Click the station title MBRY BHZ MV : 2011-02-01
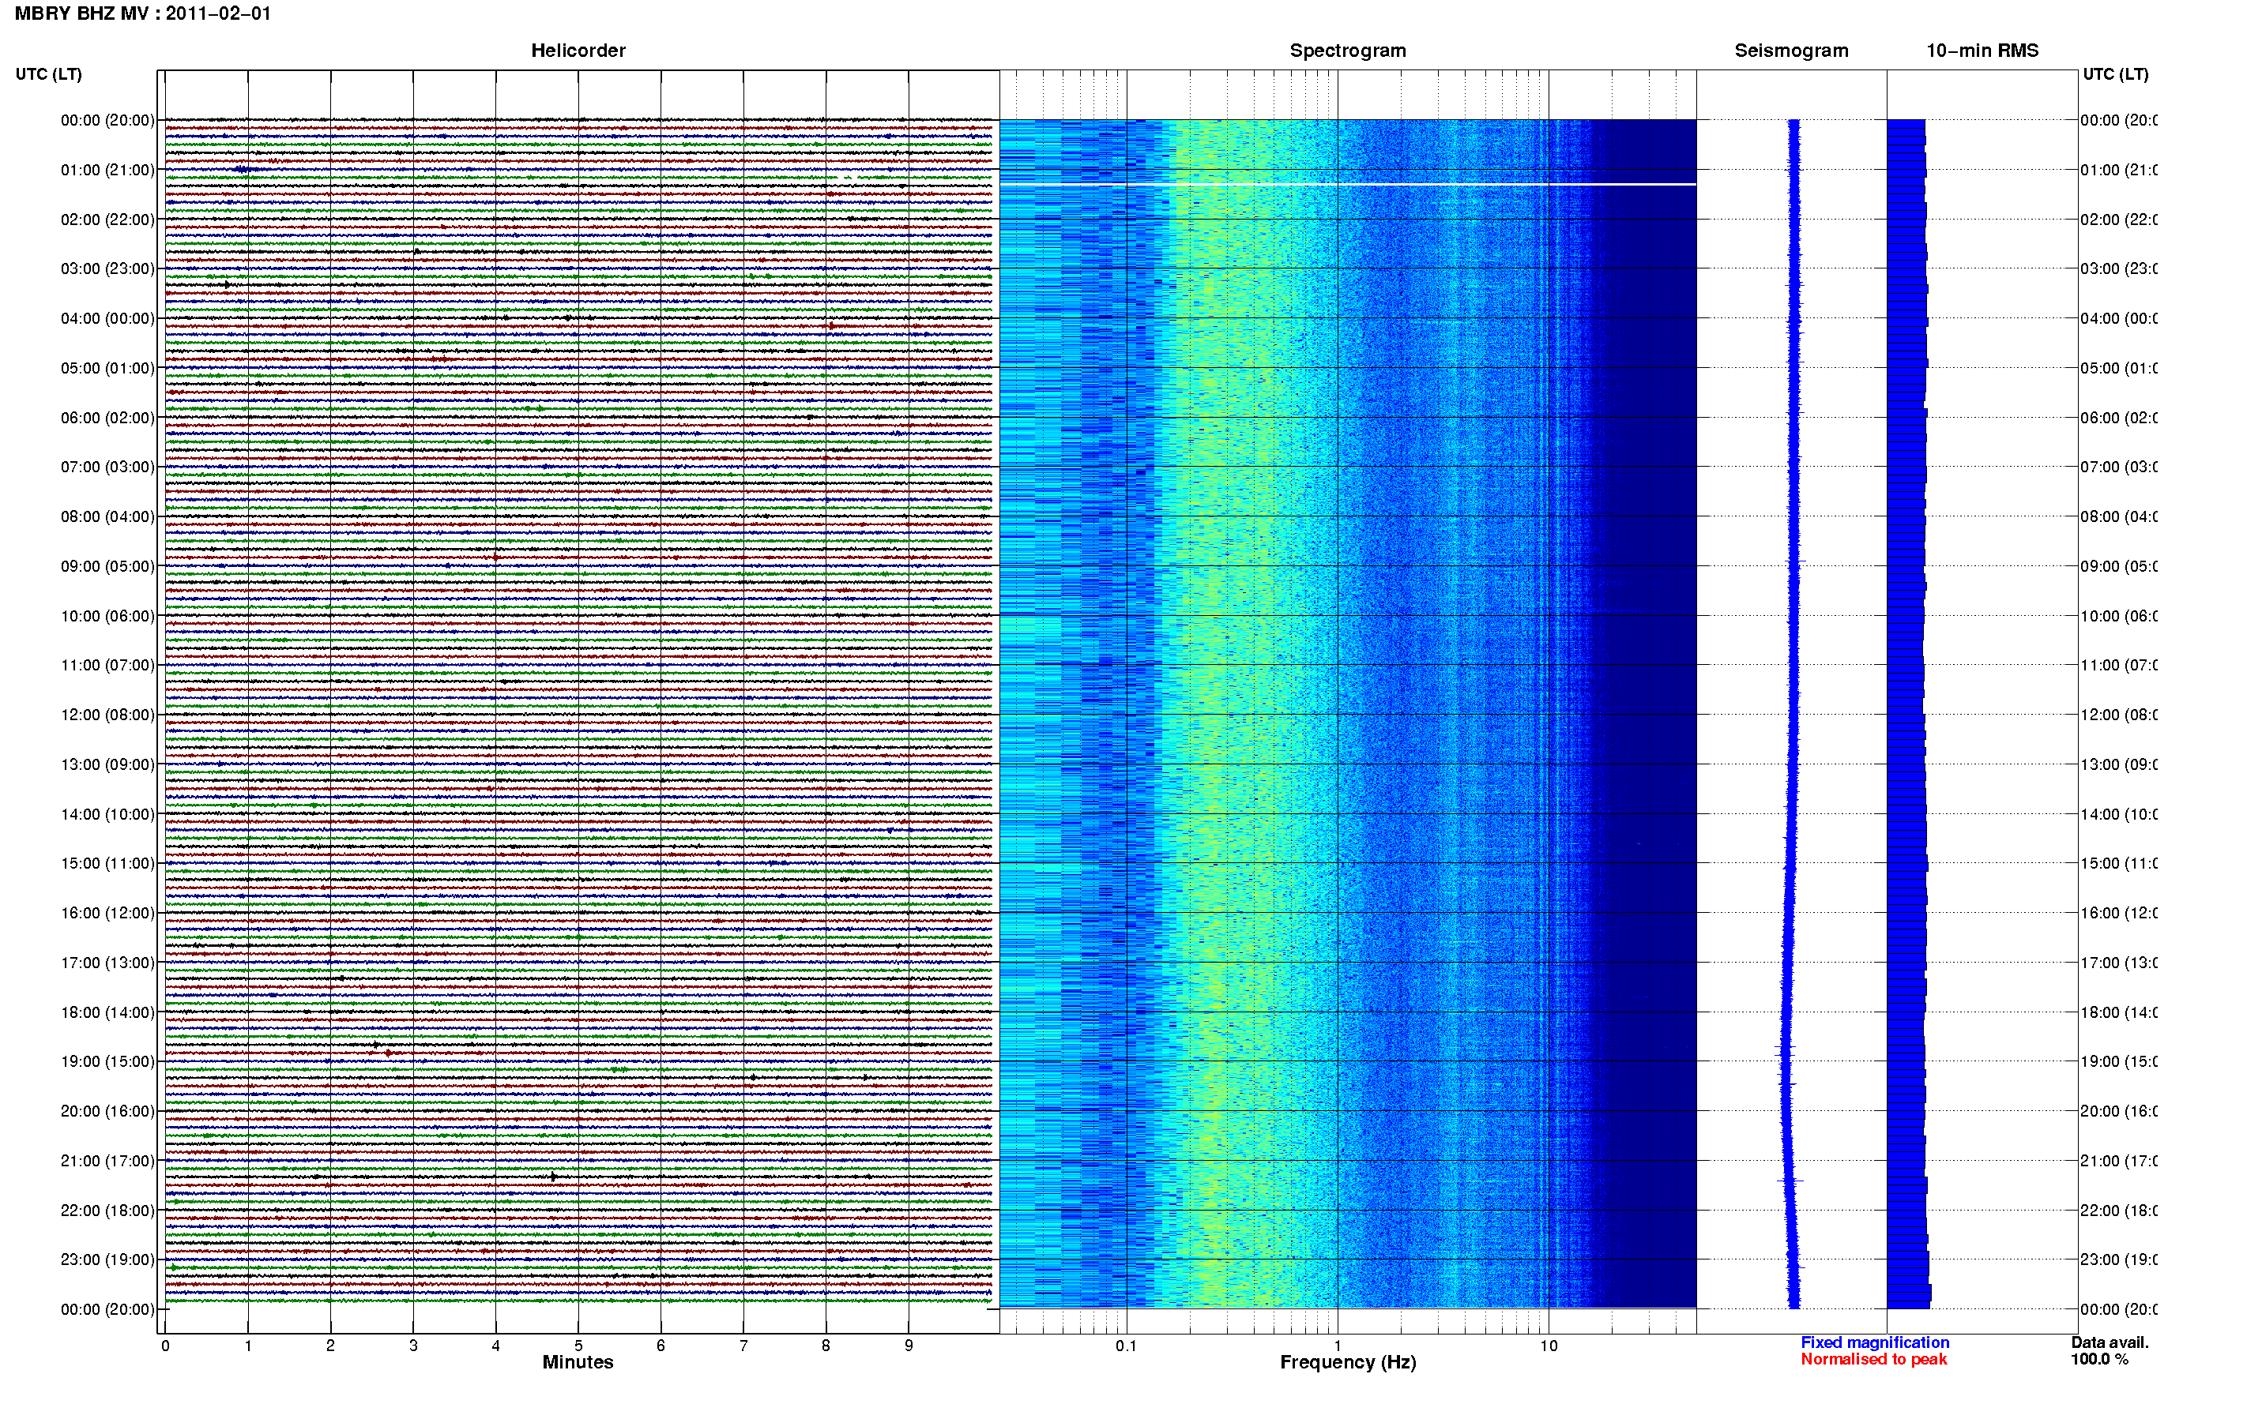The image size is (2247, 1404). (x=143, y=14)
